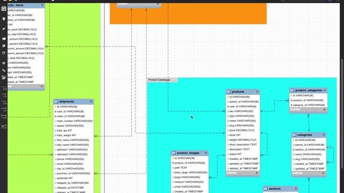This screenshot has height=193, width=344.
Task: Click total_weight INT in shipments
Action: pos(74,135)
